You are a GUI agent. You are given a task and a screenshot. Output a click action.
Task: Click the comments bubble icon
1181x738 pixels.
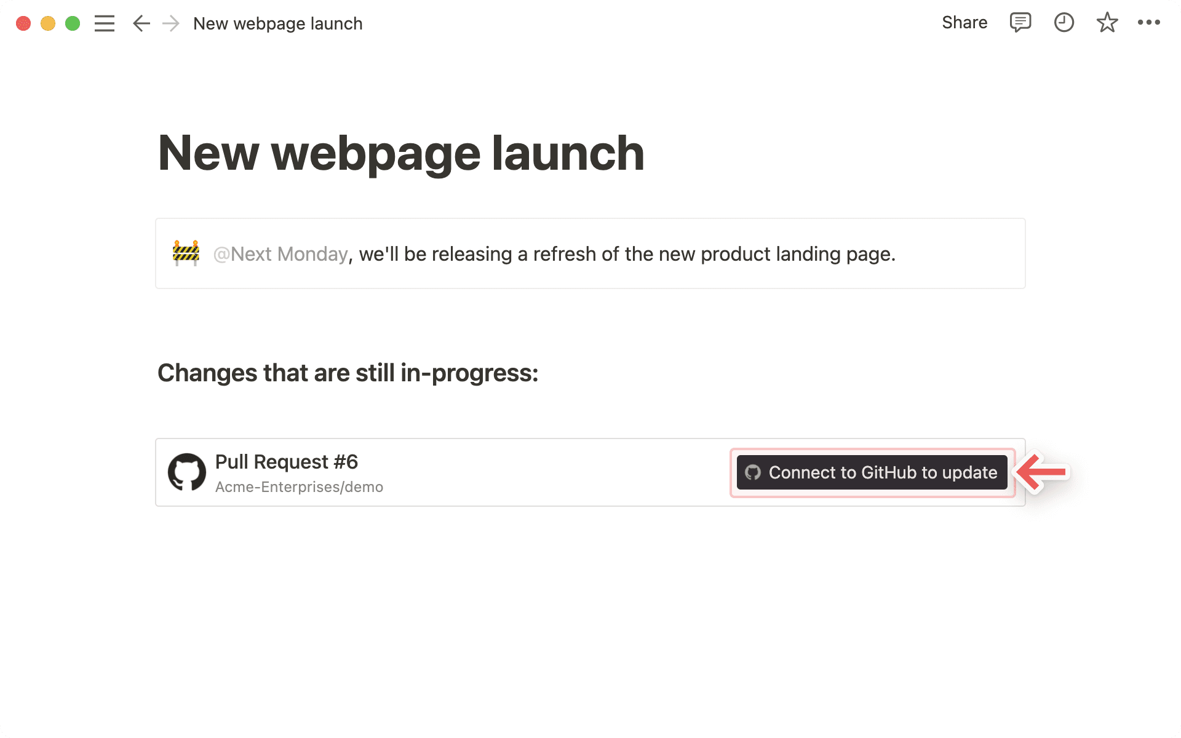(1020, 23)
